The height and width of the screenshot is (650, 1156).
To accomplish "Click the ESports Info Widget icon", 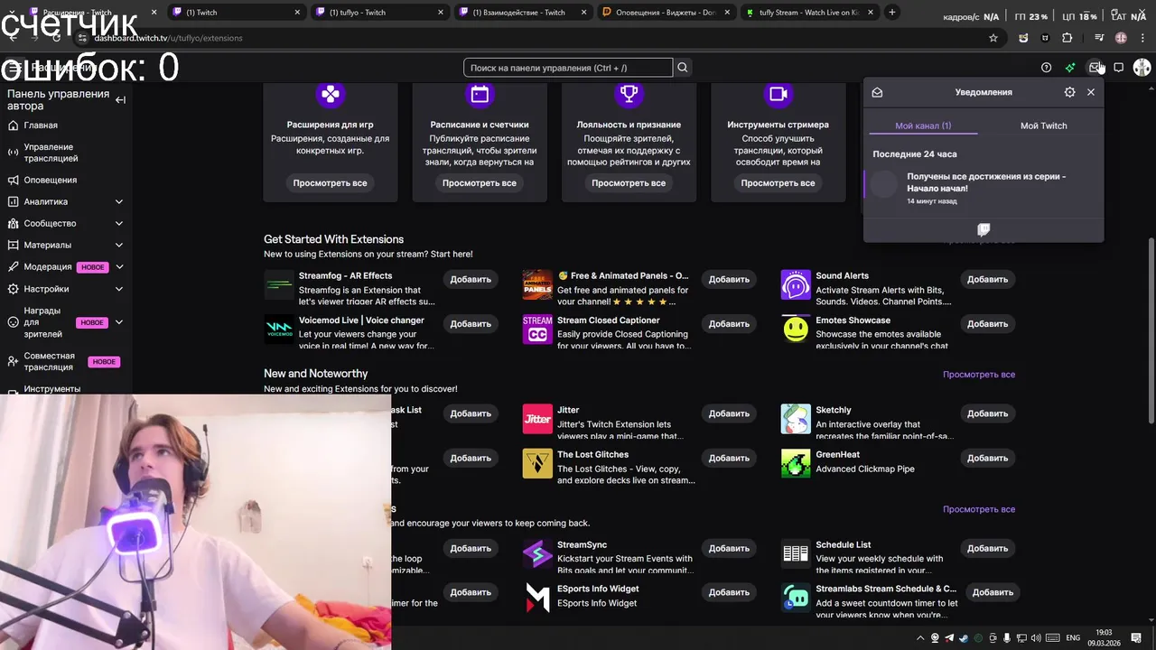I will point(537,597).
